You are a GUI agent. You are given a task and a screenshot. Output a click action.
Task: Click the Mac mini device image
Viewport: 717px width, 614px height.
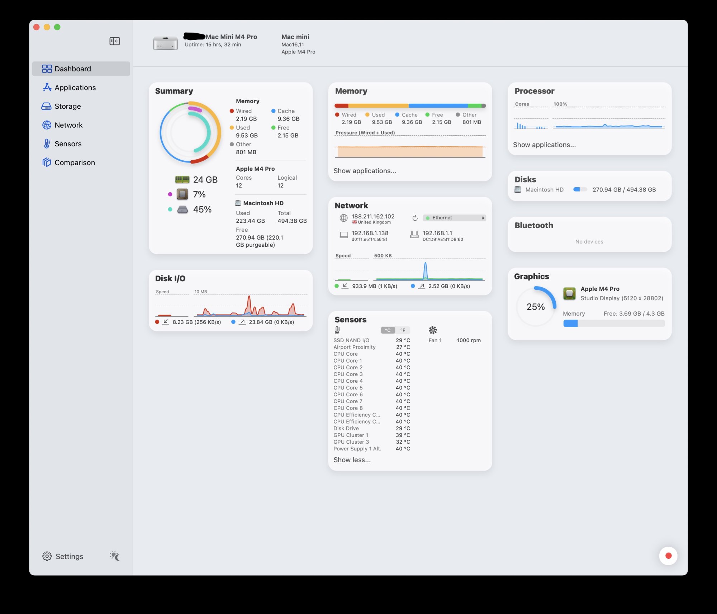coord(165,43)
